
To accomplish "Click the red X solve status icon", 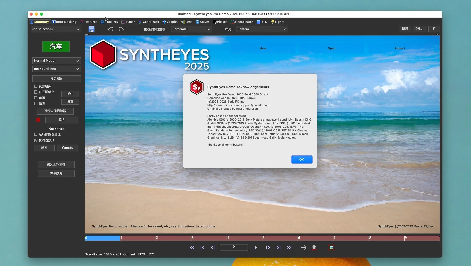I will click(38, 120).
